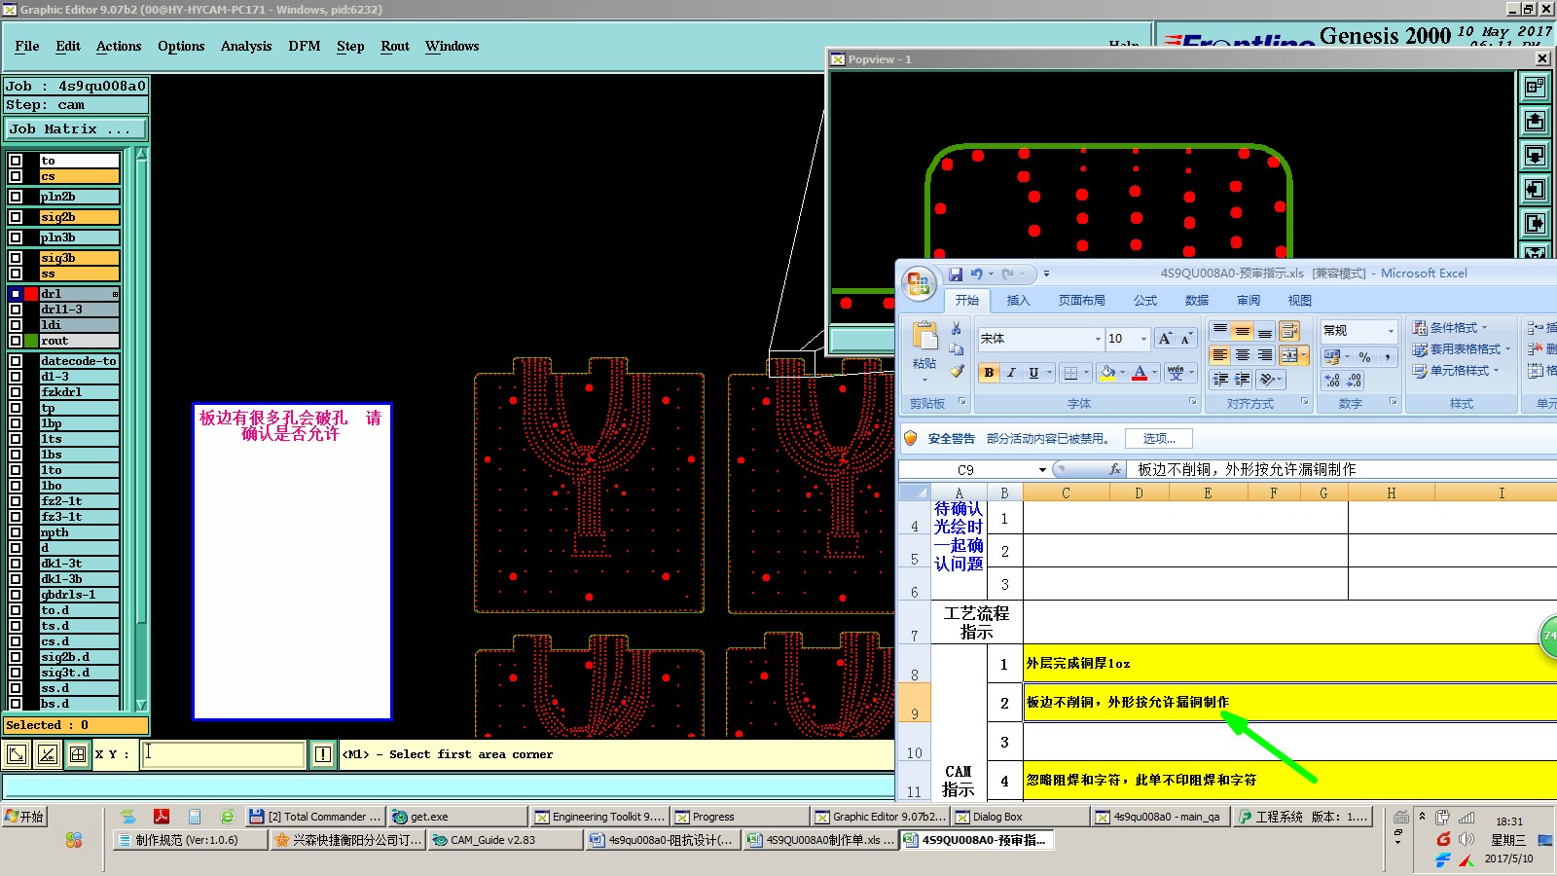Image resolution: width=1557 pixels, height=876 pixels.
Task: Toggle the checkbox for layer to
Action: coord(16,161)
